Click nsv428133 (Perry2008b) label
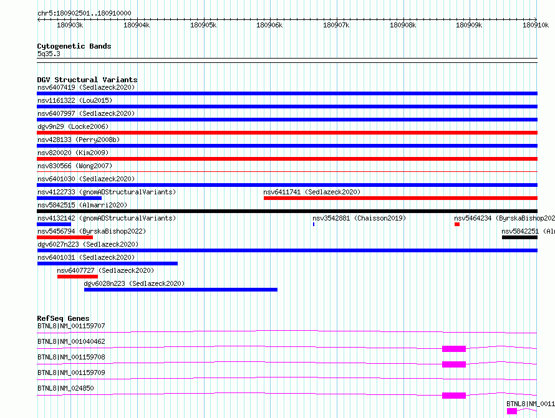This screenshot has height=418, width=555. 79,140
